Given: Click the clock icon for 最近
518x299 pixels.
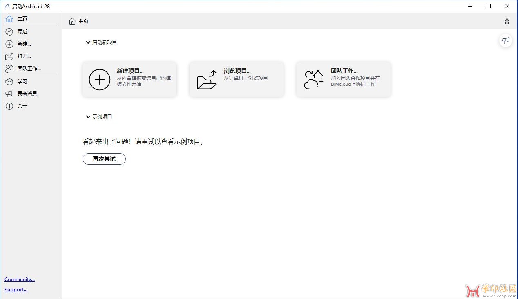Looking at the screenshot, I should click(x=9, y=32).
